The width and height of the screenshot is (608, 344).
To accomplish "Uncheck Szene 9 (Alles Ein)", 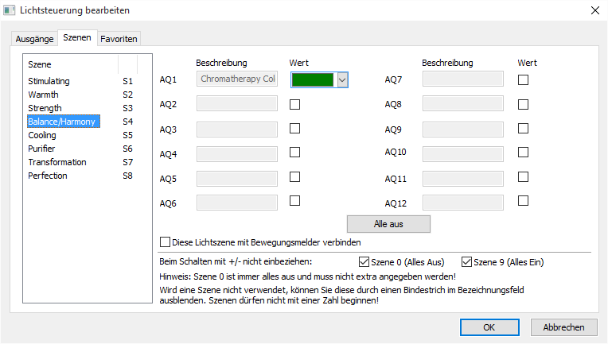I will (x=467, y=262).
